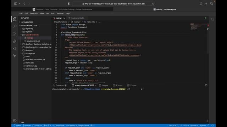This screenshot has width=227, height=127.
Task: Click the pyenv status bar item
Action: [x=17, y=126]
